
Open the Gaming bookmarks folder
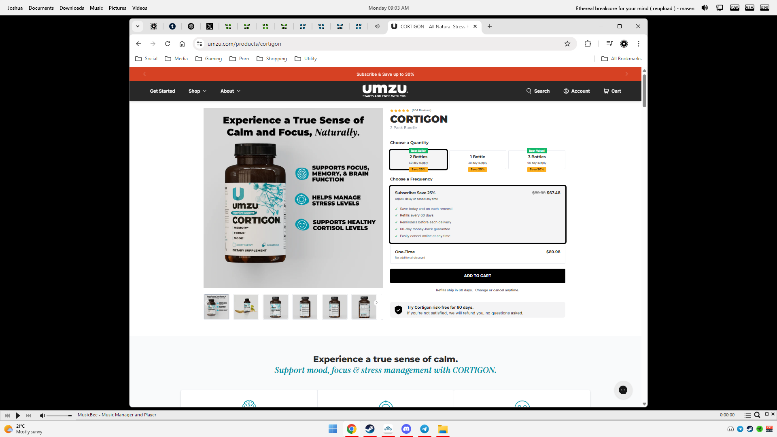coord(208,59)
